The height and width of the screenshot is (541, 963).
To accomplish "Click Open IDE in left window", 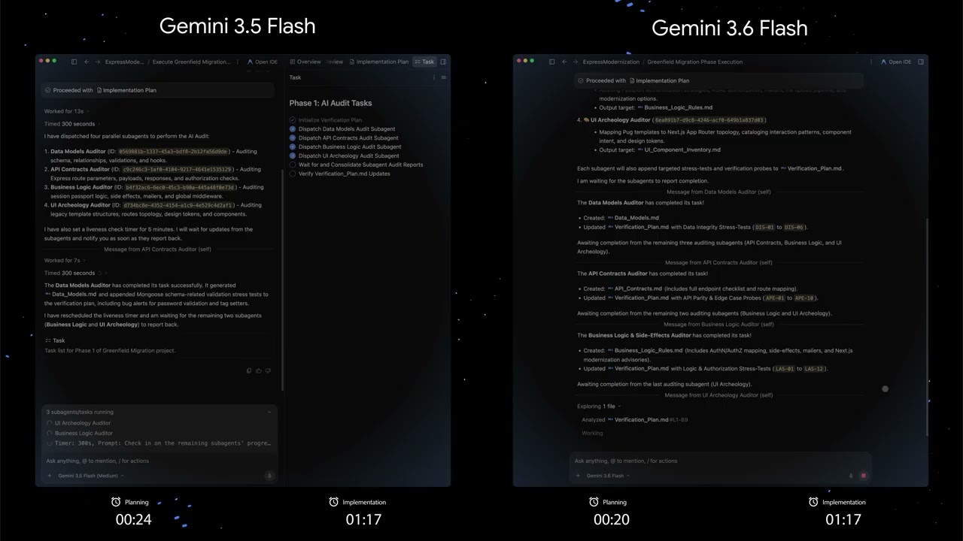I will pos(263,62).
